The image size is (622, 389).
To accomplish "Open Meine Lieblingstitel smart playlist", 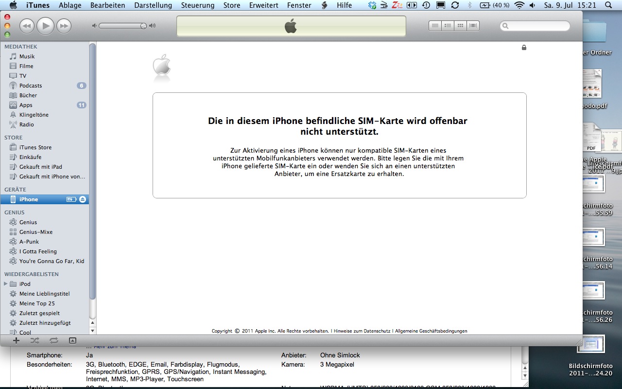I will pyautogui.click(x=45, y=294).
